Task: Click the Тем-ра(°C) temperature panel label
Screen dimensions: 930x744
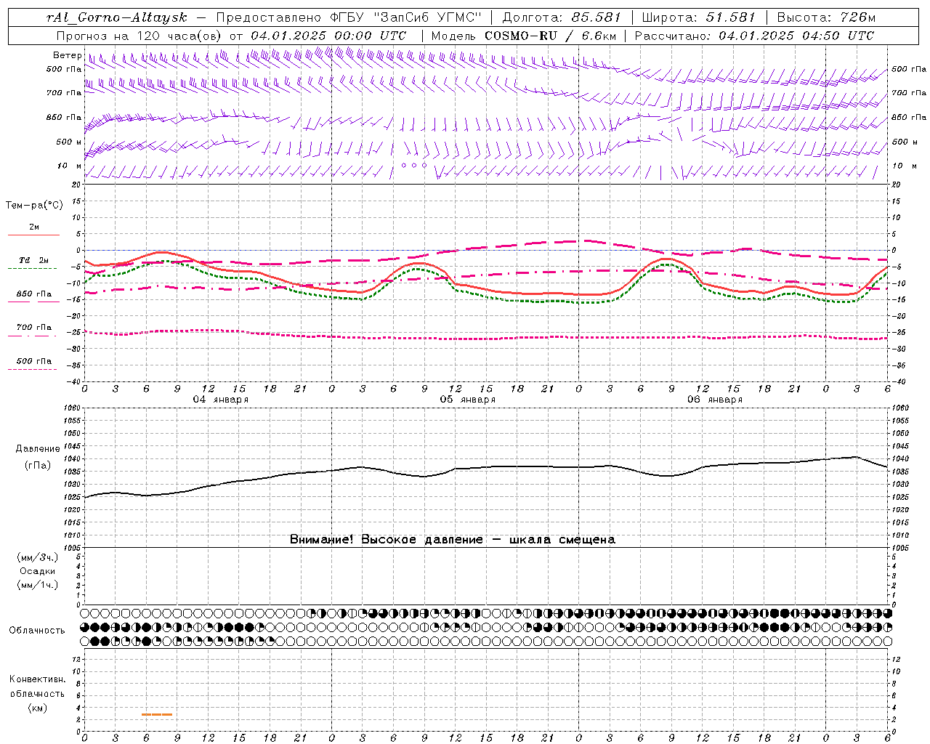Action: pyautogui.click(x=34, y=205)
